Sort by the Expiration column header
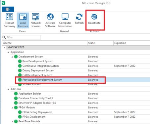Viewport: 150px width, 124px height. 131,43
